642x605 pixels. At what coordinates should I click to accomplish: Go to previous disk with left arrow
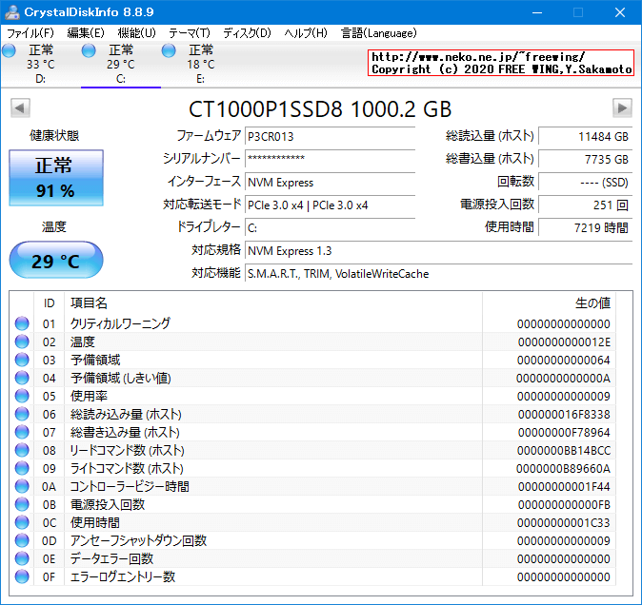[20, 108]
